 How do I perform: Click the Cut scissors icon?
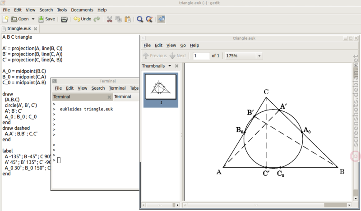coord(110,19)
